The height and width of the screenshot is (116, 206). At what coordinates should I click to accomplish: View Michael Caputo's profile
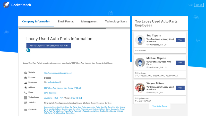[180, 63]
